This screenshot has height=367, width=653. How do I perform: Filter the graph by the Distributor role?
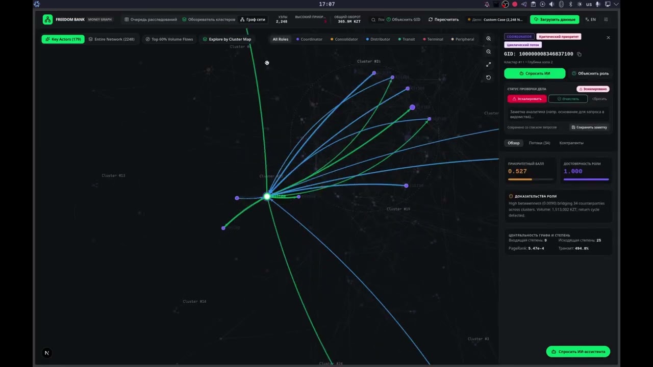pos(378,39)
